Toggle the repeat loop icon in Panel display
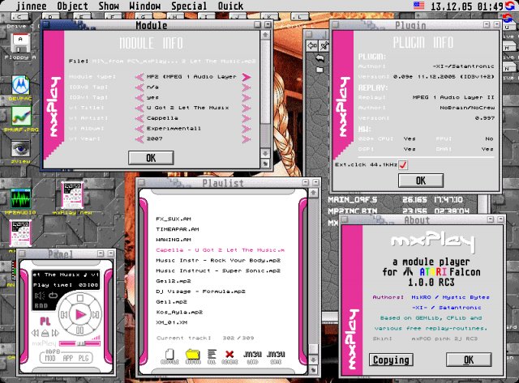The height and width of the screenshot is (383, 519). (53, 295)
